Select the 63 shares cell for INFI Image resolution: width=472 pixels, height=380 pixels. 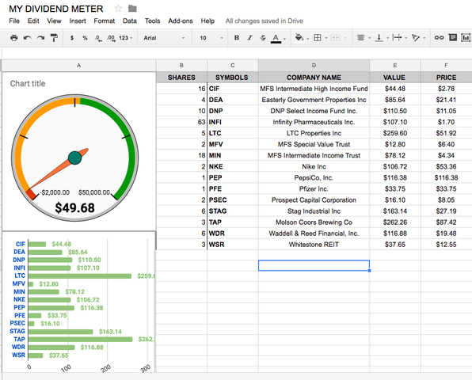(181, 122)
